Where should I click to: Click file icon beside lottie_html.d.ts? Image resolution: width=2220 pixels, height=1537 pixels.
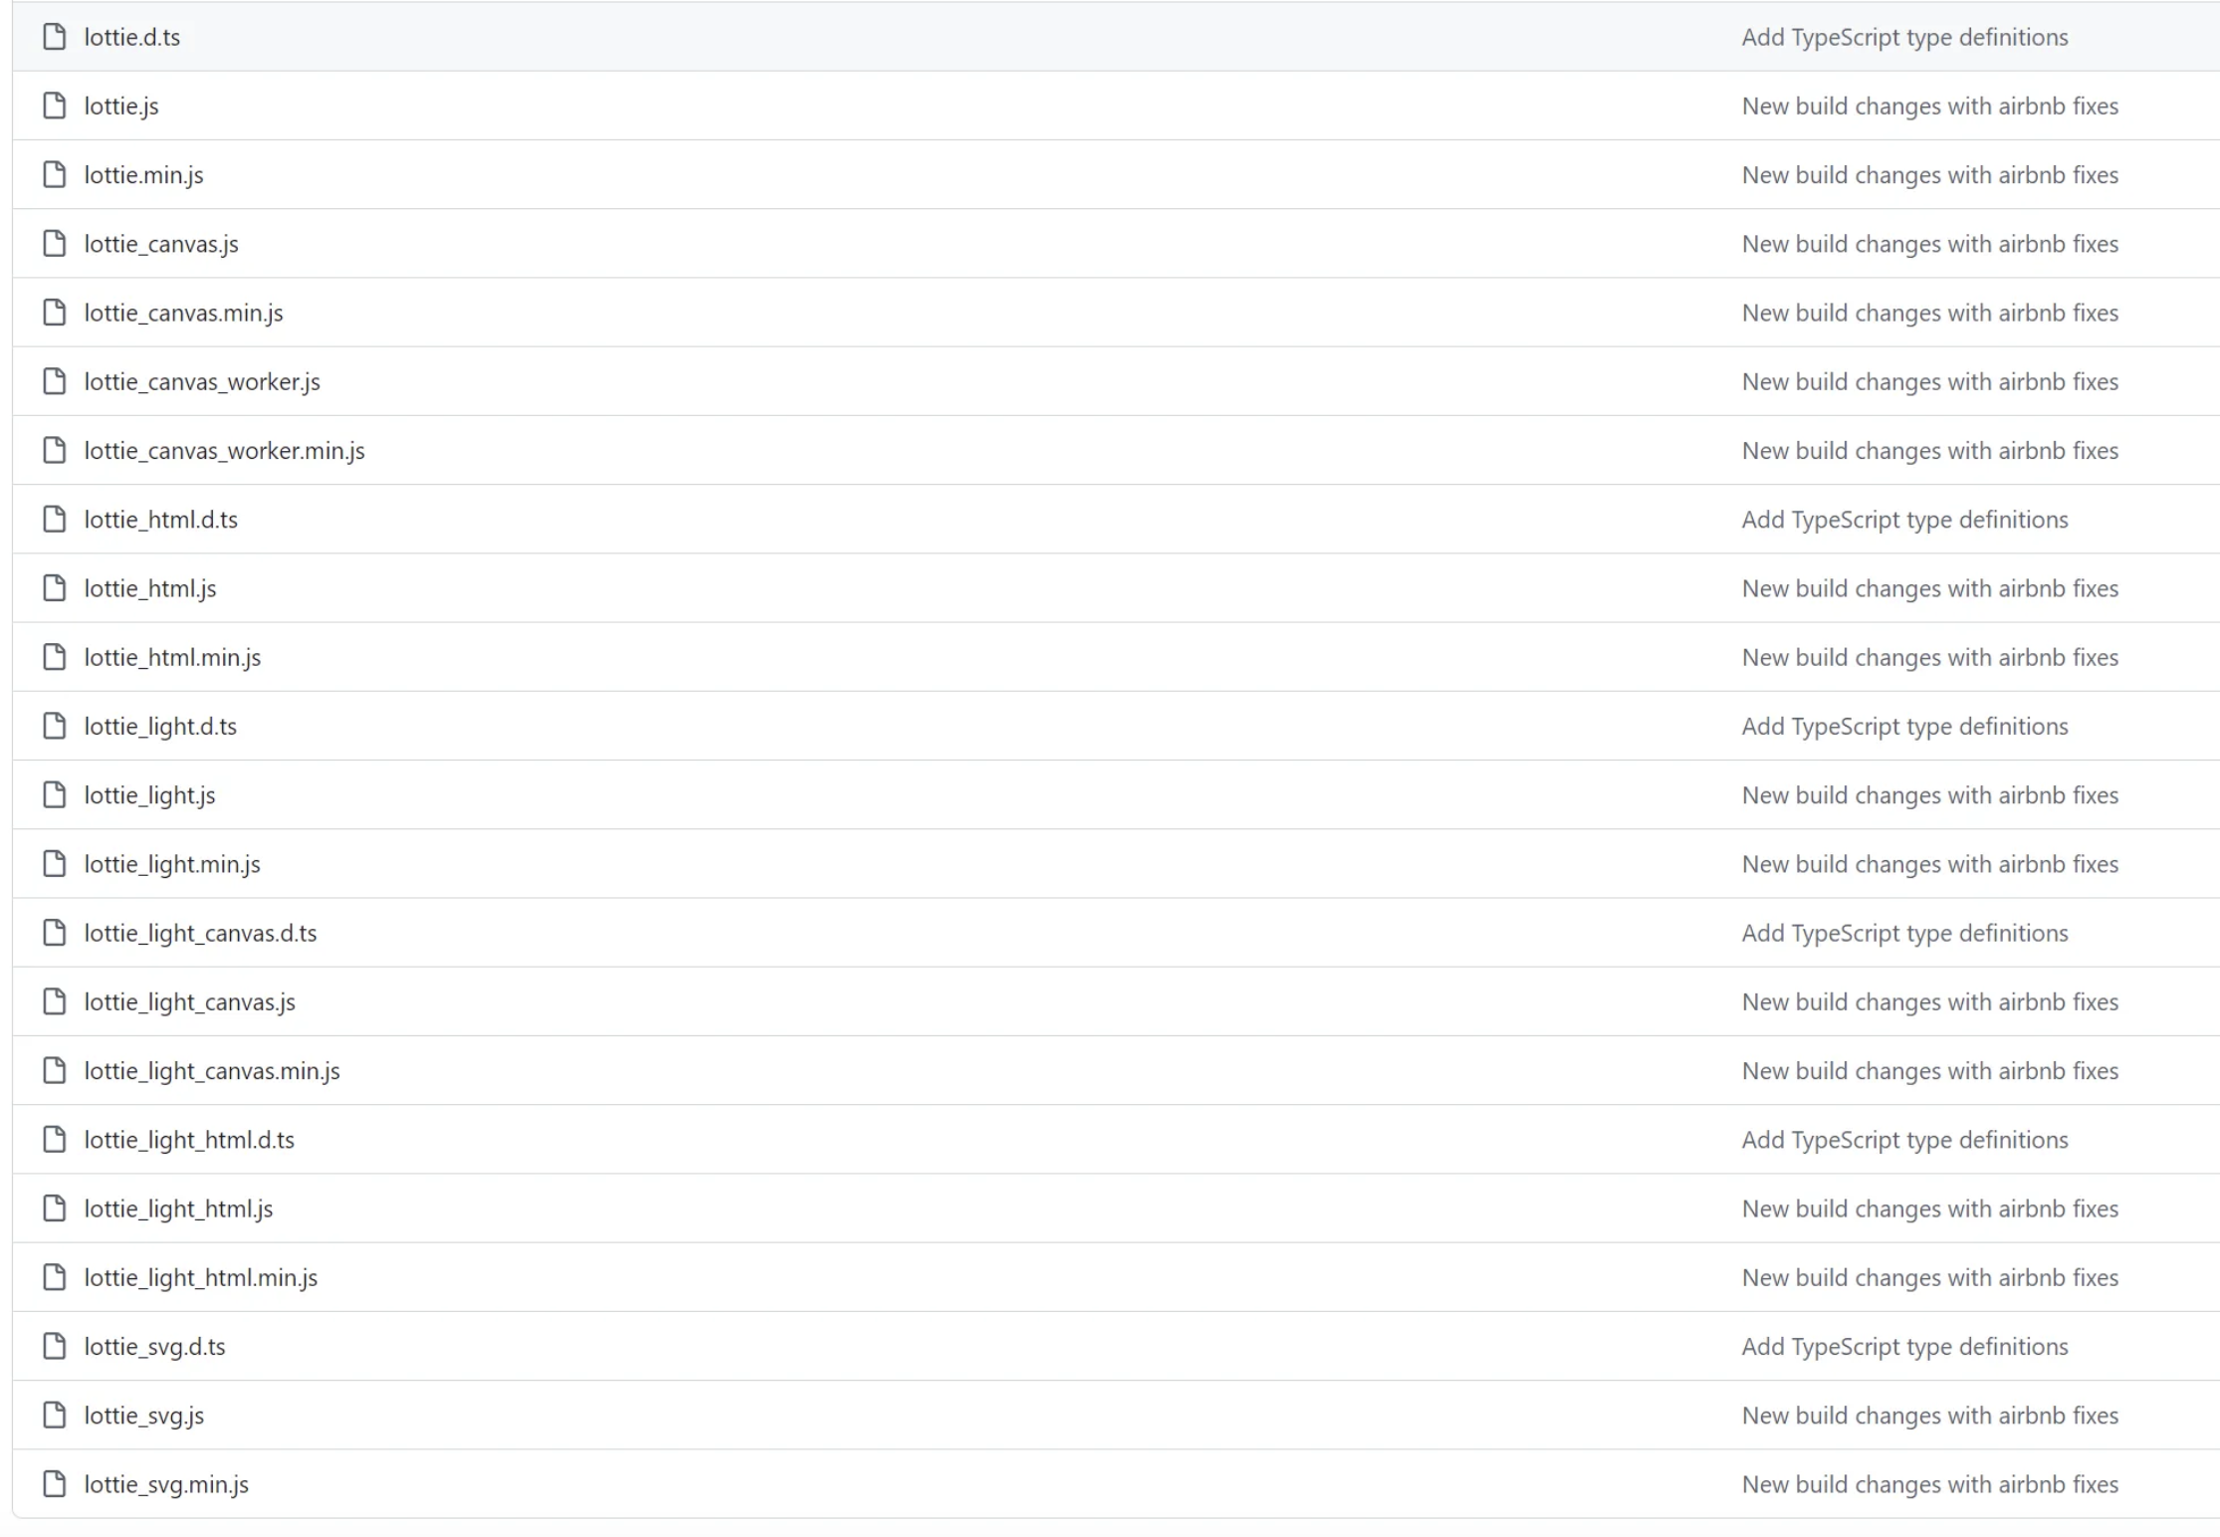click(x=55, y=520)
